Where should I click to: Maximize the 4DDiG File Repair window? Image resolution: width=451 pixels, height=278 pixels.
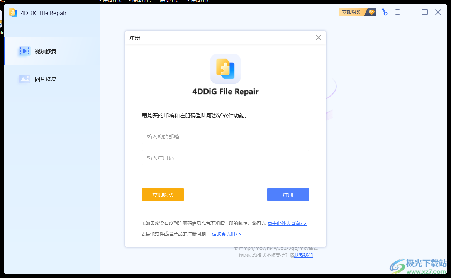point(424,12)
